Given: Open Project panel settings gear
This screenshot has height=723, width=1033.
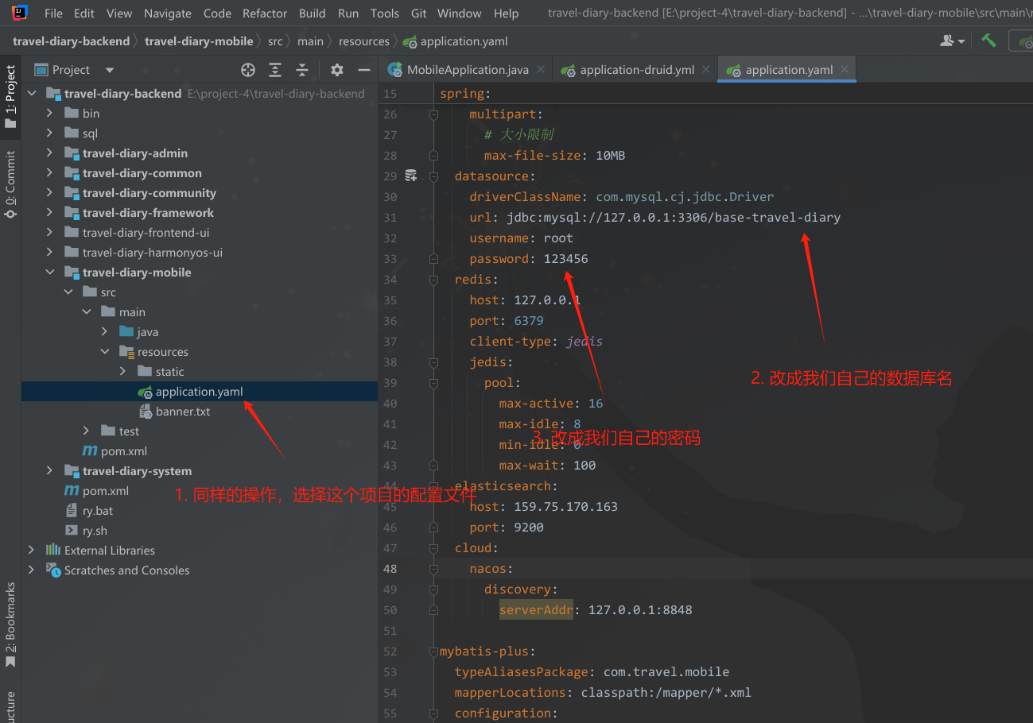Looking at the screenshot, I should (337, 70).
